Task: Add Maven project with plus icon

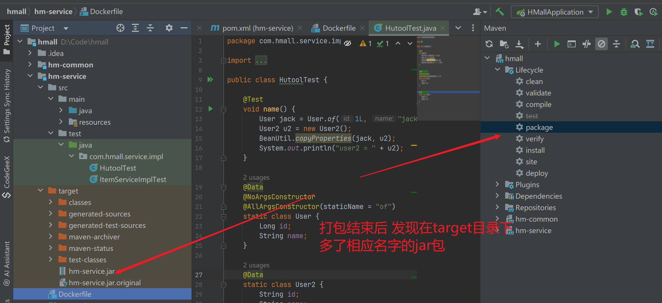Action: pos(538,44)
